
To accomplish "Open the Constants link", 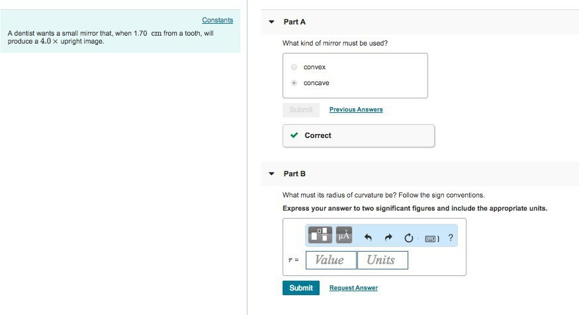I will pos(217,20).
